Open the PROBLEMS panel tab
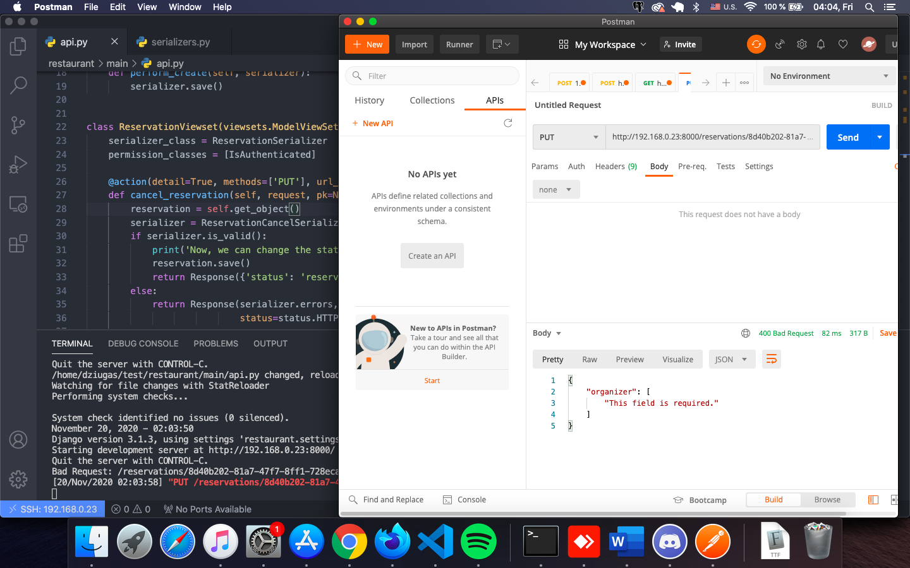 click(x=216, y=343)
